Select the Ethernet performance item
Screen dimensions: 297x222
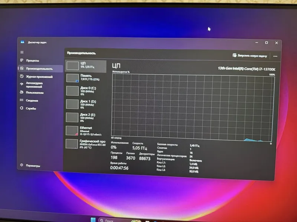pos(86,131)
